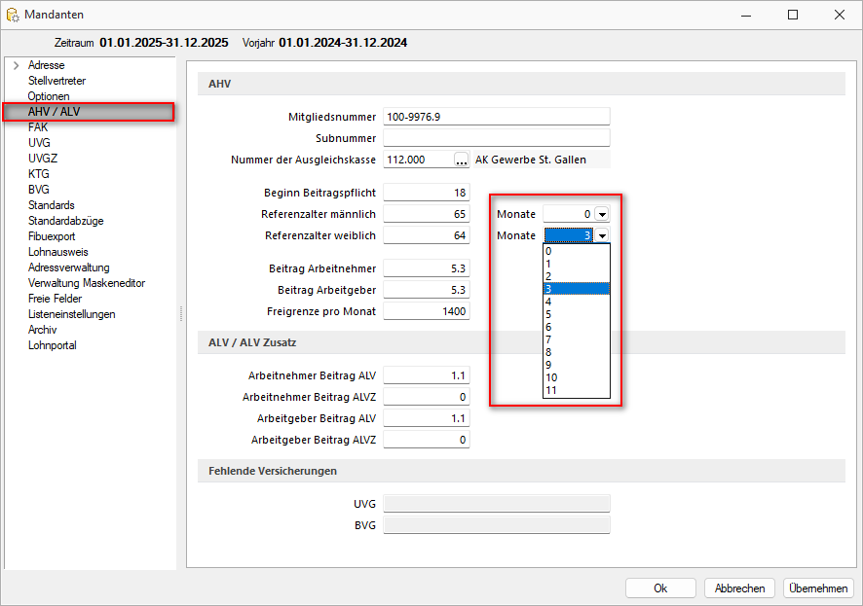Expand the Adresse tree node
The image size is (863, 606).
(x=16, y=65)
